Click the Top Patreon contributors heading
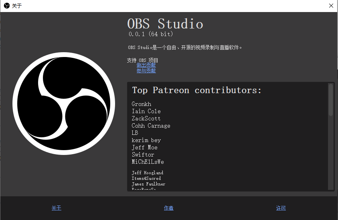The height and width of the screenshot is (220, 338). 196,90
